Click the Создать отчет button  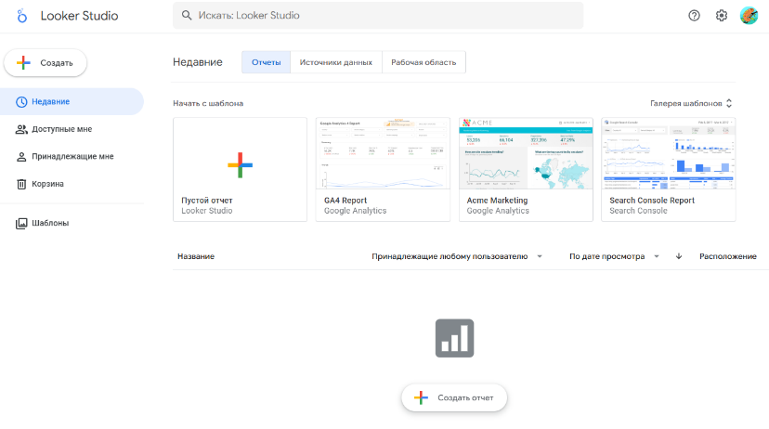coord(454,397)
